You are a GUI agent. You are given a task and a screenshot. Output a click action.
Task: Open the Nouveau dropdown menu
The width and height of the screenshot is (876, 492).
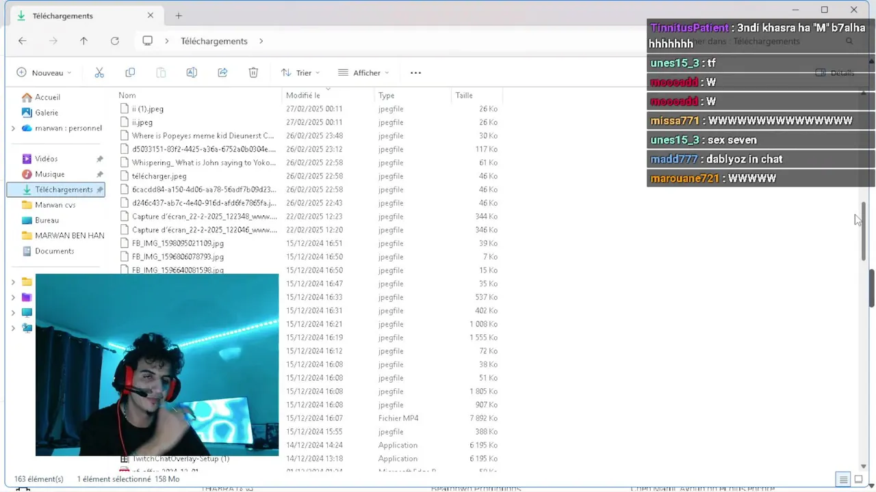pos(44,72)
